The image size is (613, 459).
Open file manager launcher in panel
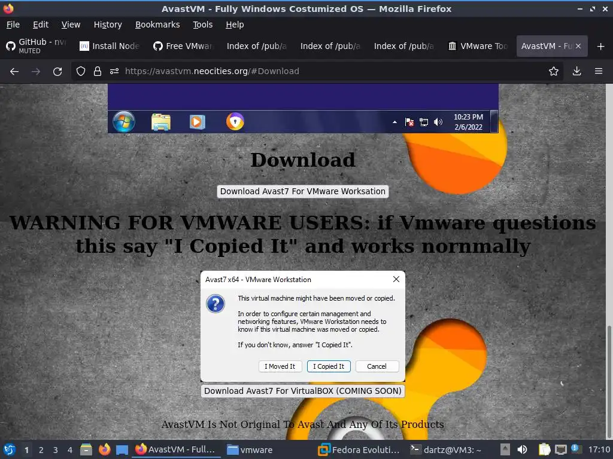tap(86, 449)
